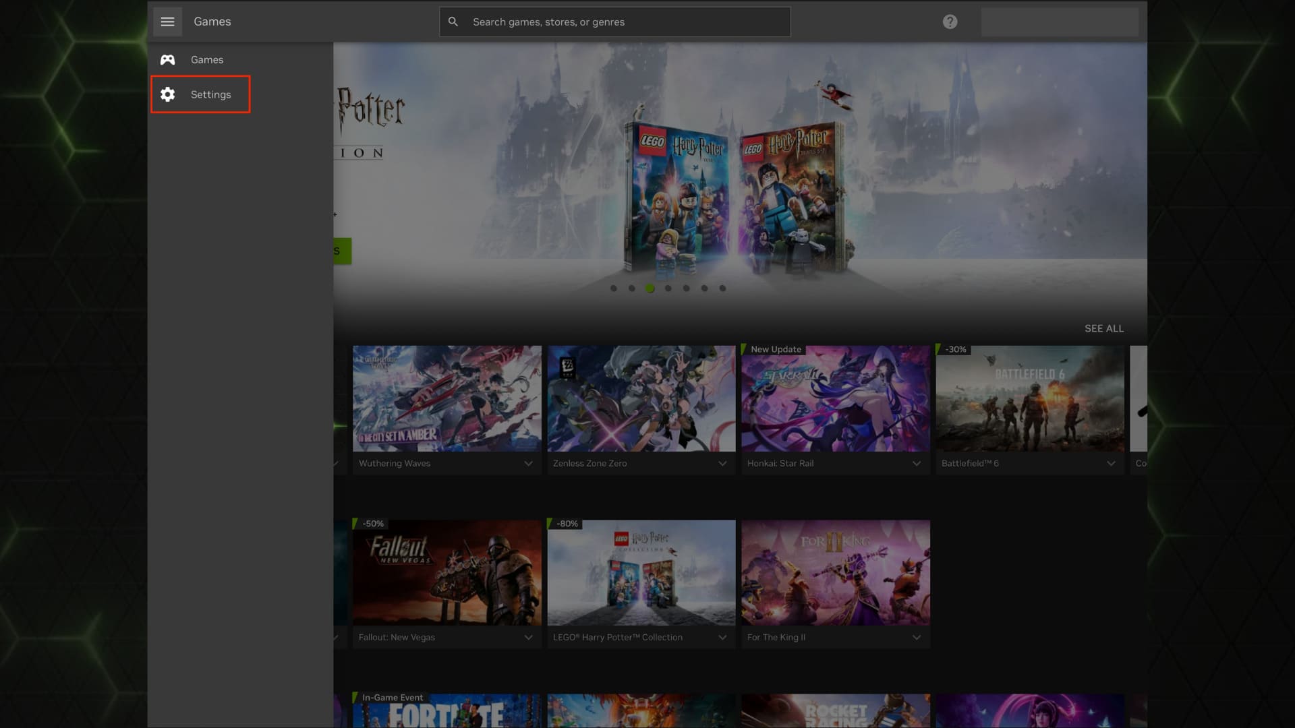1295x728 pixels.
Task: Click the Games controller icon in sidebar
Action: click(167, 60)
